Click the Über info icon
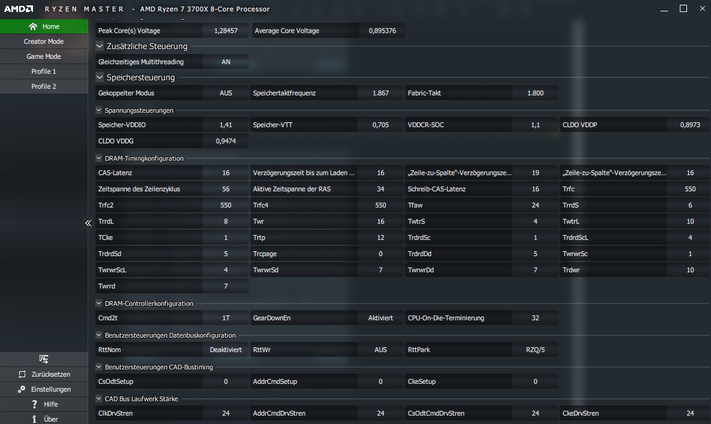The width and height of the screenshot is (711, 424). (34, 419)
